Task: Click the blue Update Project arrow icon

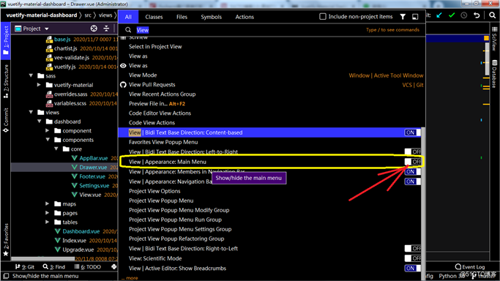Action: [439, 15]
